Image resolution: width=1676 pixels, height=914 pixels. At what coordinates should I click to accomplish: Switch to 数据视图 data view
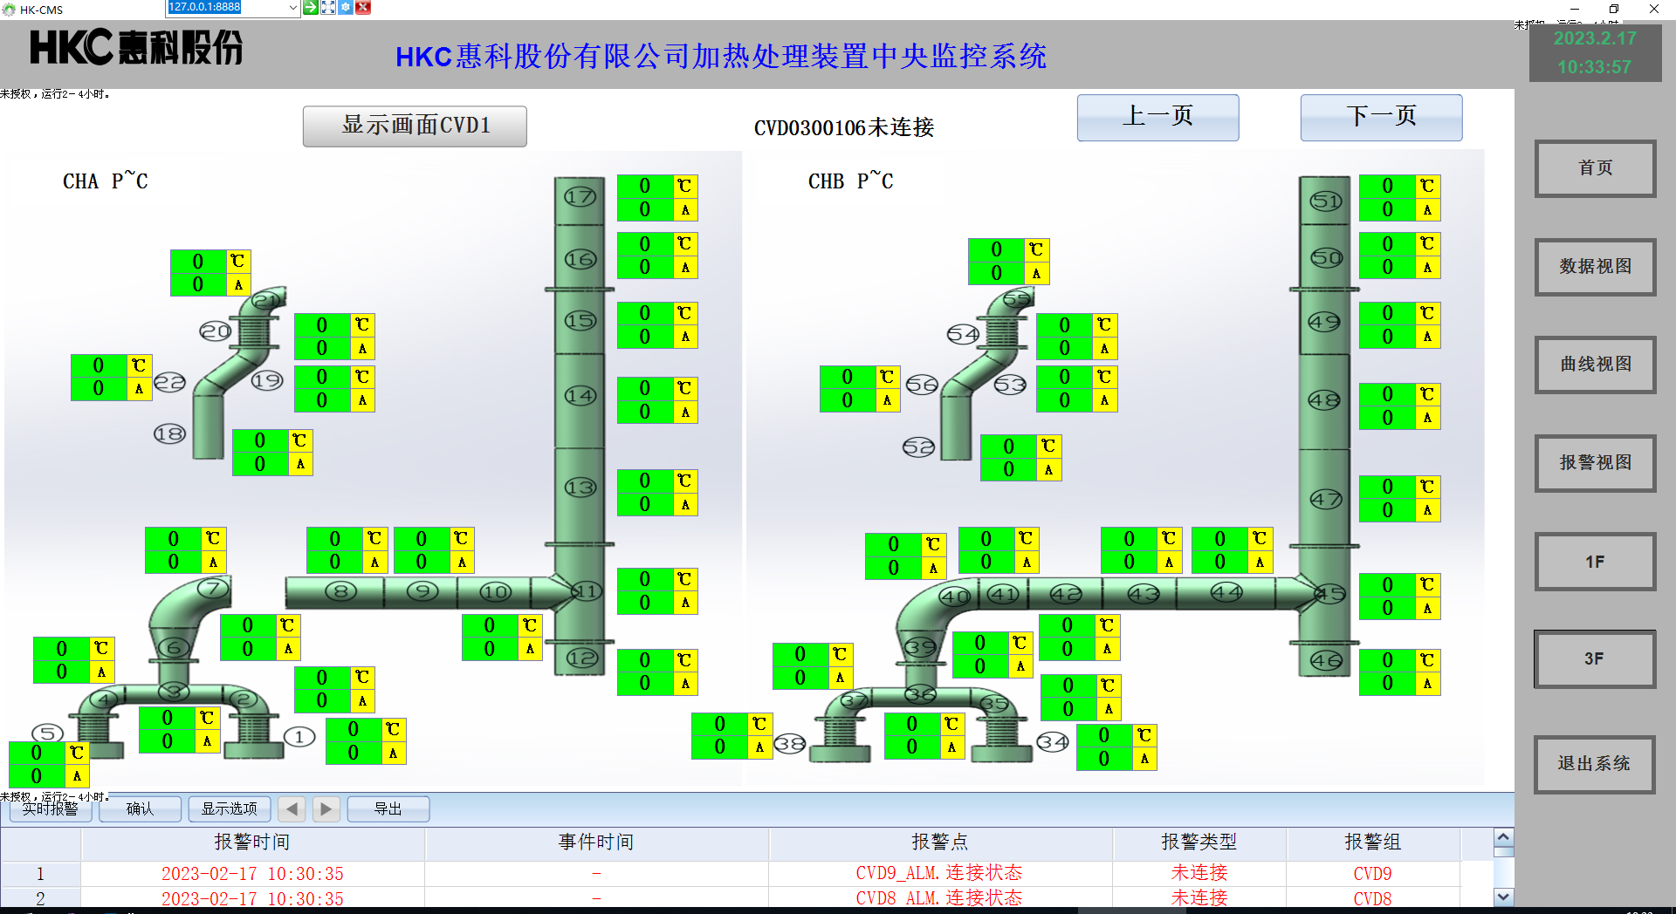click(1595, 267)
